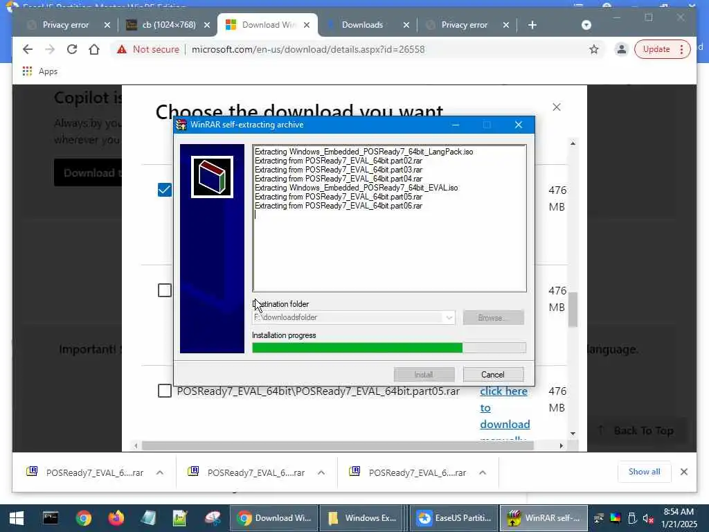Bookmark this page with the star icon

(x=593, y=49)
